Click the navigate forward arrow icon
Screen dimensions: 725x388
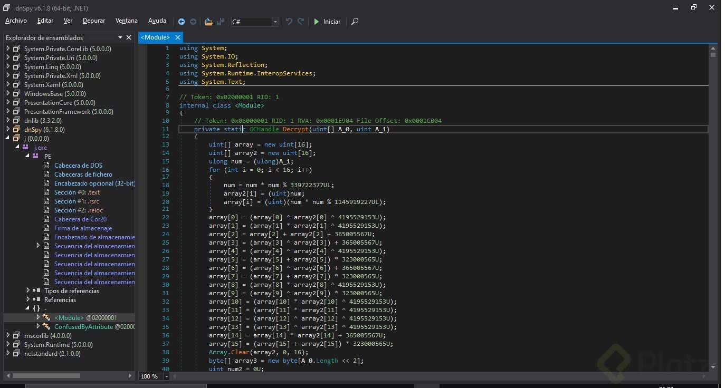point(193,22)
